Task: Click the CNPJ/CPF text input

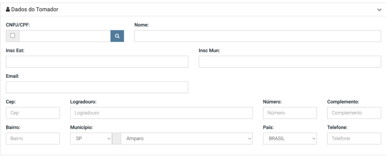Action: point(64,36)
